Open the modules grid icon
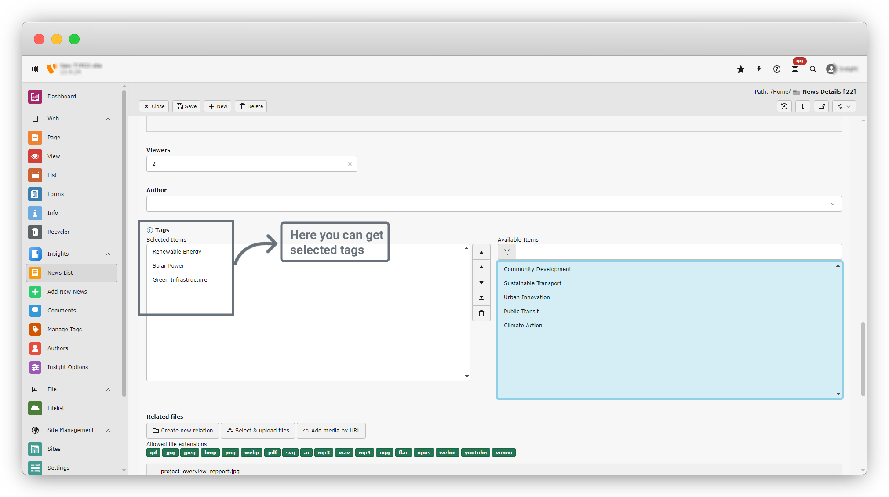This screenshot has height=497, width=889. [x=35, y=69]
